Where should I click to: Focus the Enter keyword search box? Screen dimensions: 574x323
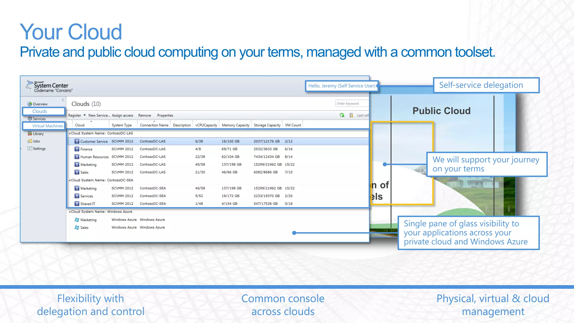click(352, 103)
